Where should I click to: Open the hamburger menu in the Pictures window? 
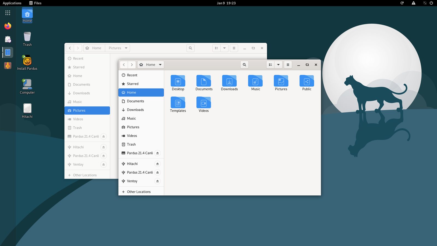234,48
